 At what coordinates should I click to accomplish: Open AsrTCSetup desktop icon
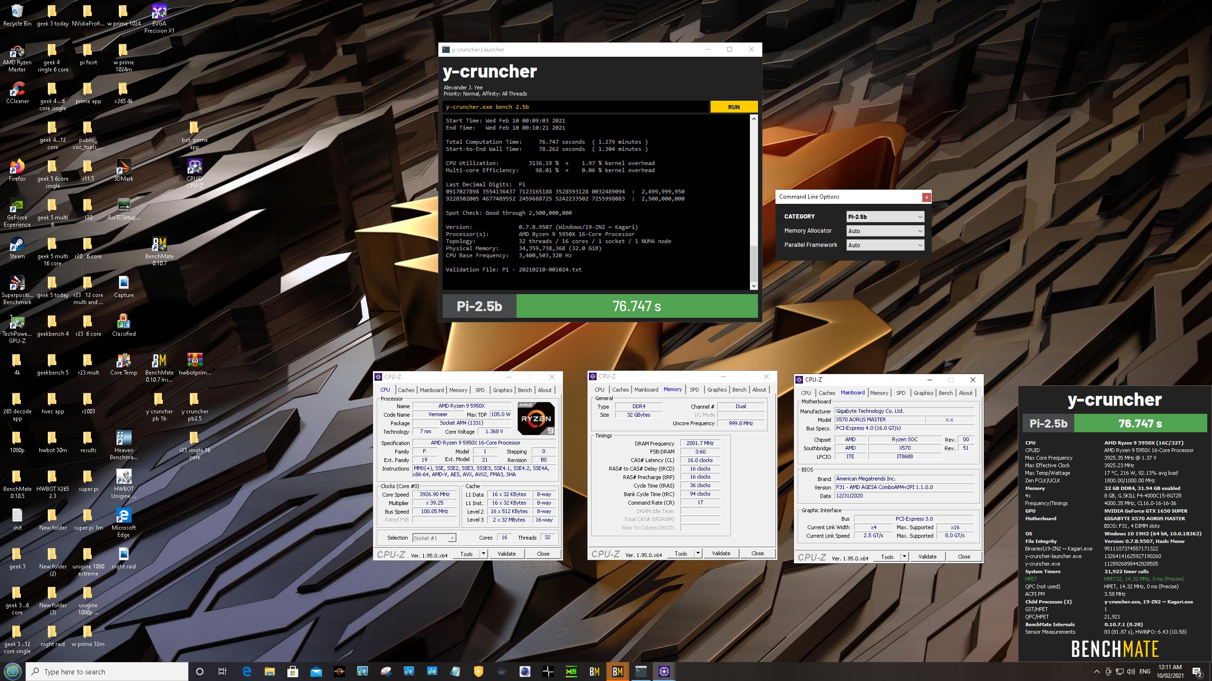pyautogui.click(x=124, y=209)
